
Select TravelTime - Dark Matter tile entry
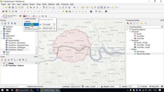pos(17,43)
